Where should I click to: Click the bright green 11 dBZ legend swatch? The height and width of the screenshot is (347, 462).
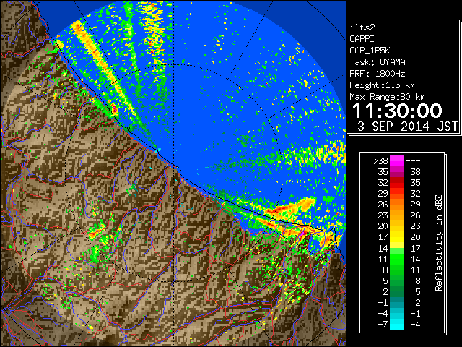(397, 259)
